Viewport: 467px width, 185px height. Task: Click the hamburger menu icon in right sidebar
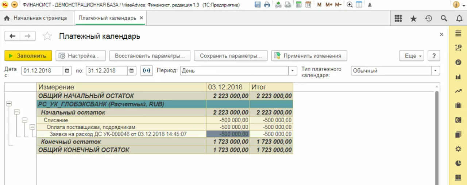click(x=459, y=34)
